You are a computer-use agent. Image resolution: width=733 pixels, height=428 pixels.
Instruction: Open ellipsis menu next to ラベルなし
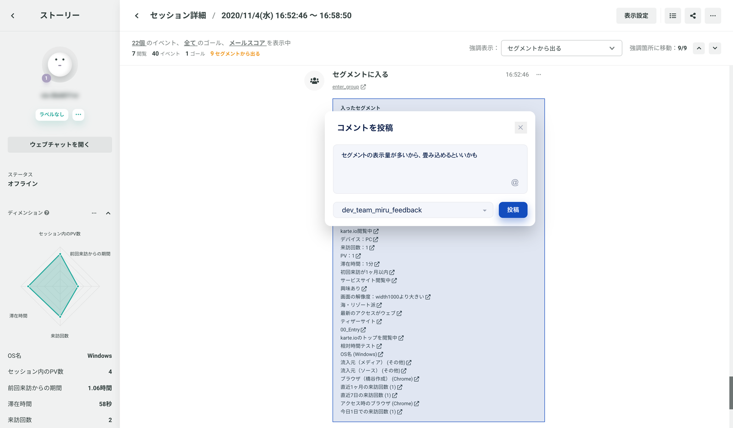click(78, 115)
